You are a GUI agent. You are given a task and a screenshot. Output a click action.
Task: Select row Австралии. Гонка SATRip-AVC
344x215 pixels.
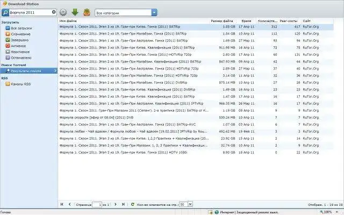pos(196,125)
